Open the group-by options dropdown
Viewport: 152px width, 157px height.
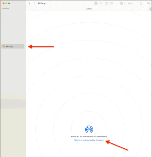coord(123,3)
